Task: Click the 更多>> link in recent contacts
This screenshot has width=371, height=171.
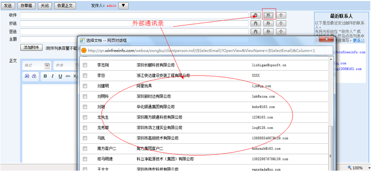Action: click(359, 40)
